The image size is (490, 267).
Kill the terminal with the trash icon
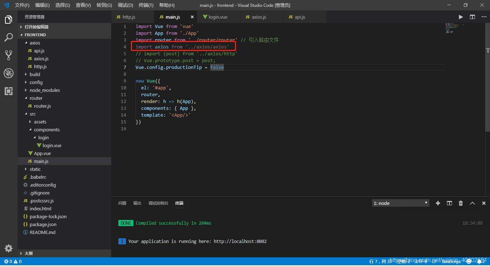(x=461, y=203)
